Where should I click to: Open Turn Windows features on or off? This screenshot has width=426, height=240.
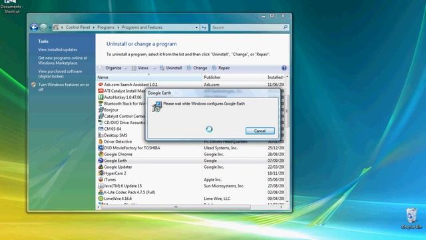pyautogui.click(x=64, y=87)
